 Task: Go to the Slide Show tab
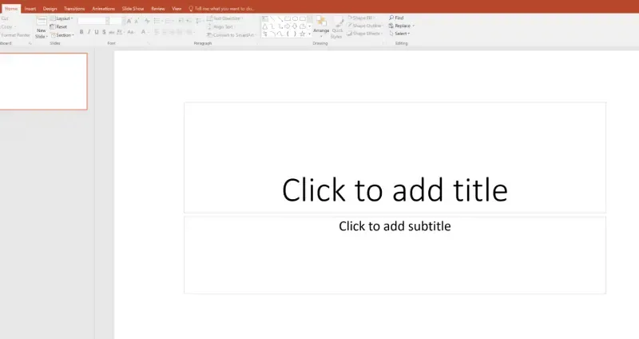coord(133,9)
